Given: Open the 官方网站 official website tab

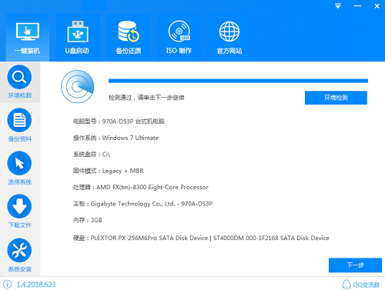Looking at the screenshot, I should point(229,38).
